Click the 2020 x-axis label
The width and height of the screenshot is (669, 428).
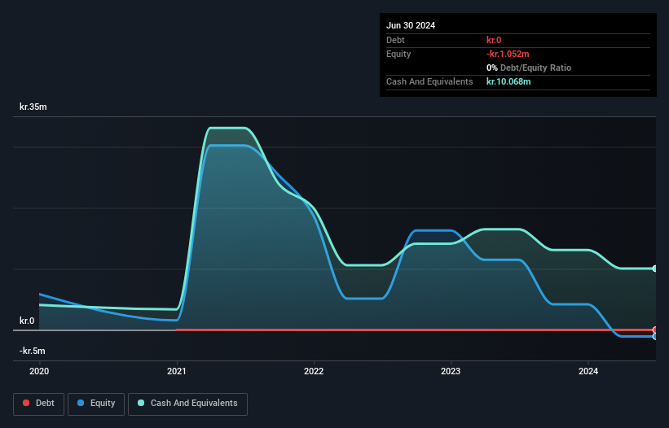pyautogui.click(x=39, y=371)
